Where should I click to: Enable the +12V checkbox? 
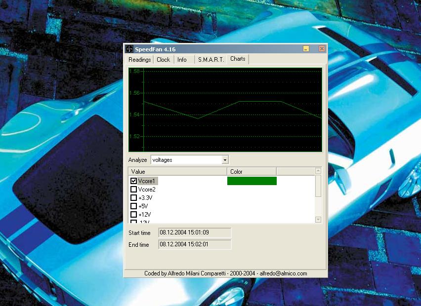click(x=133, y=214)
